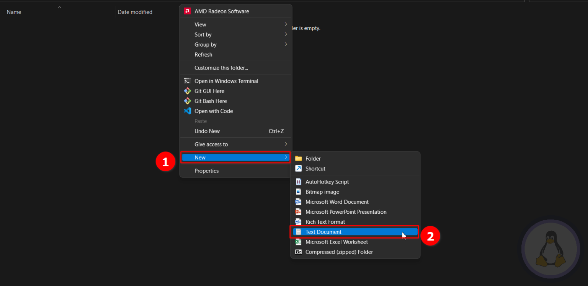The image size is (588, 286).
Task: Open in Windows Terminal
Action: pyautogui.click(x=226, y=81)
